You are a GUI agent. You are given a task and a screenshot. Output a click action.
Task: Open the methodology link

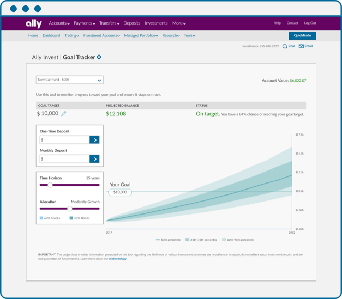pos(118,259)
